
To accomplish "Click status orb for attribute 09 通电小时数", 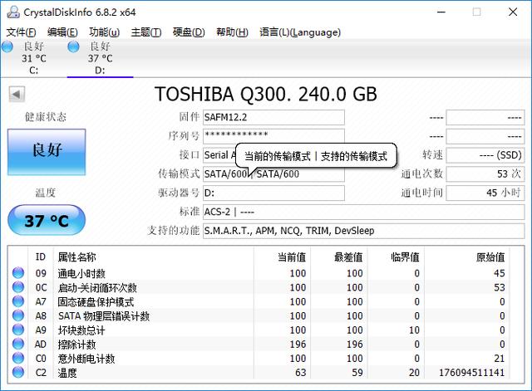I will 18,273.
